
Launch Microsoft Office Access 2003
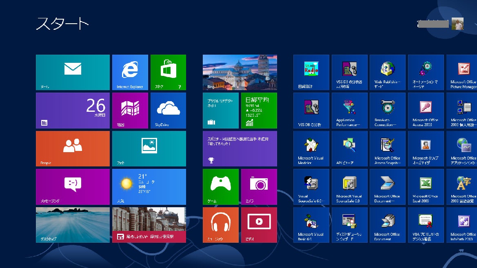coord(426,111)
